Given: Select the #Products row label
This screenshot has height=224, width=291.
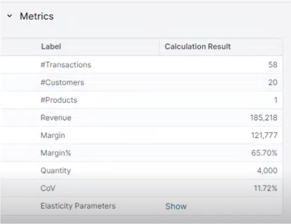Looking at the screenshot, I should (59, 100).
